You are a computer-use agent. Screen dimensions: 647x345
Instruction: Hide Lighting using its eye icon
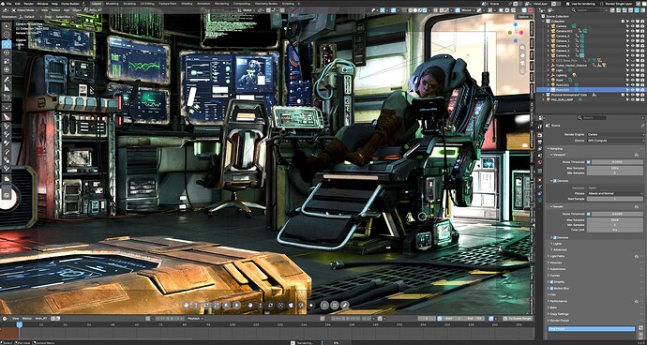[632, 75]
